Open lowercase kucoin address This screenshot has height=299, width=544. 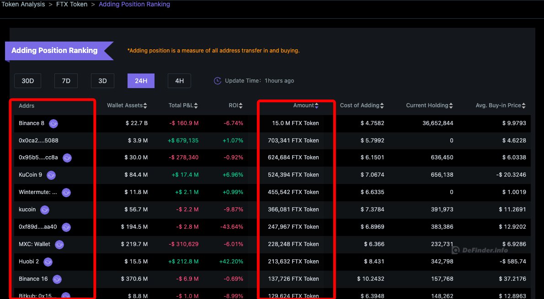[27, 209]
